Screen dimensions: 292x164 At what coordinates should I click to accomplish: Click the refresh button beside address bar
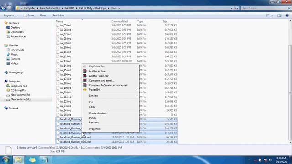236,8
